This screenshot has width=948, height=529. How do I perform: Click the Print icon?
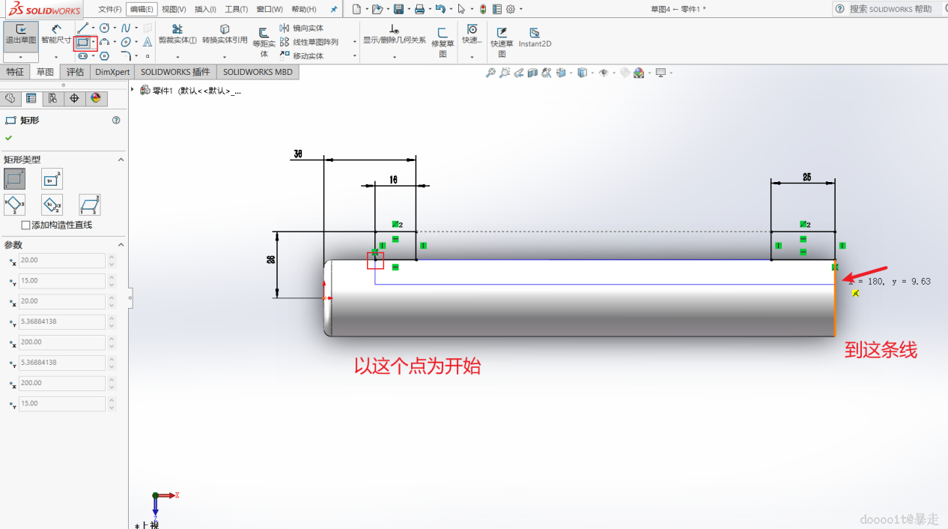419,9
